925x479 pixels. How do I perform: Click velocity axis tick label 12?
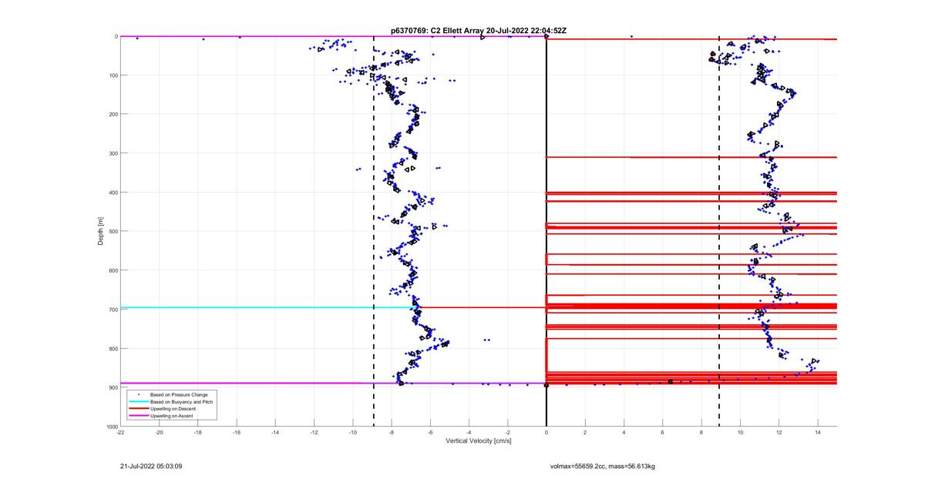tap(779, 433)
